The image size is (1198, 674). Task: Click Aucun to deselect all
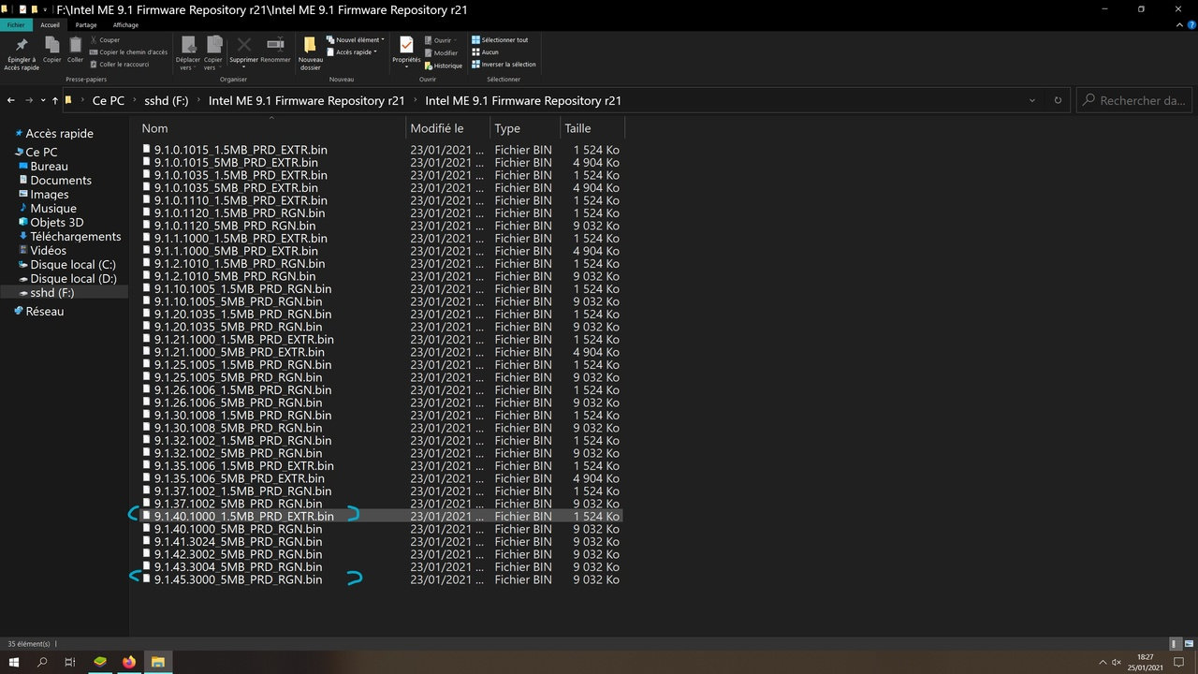pos(485,52)
